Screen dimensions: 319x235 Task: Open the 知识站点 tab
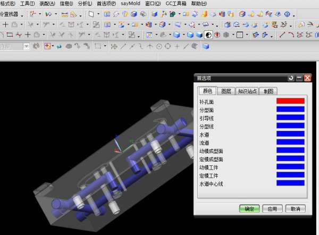pos(247,91)
